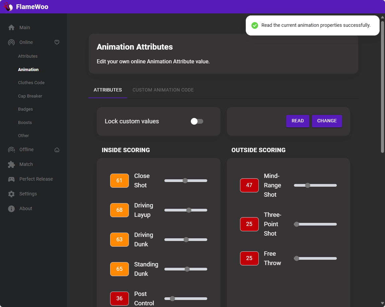Click the Close Shot value box 61
The image size is (385, 307).
[x=119, y=181]
